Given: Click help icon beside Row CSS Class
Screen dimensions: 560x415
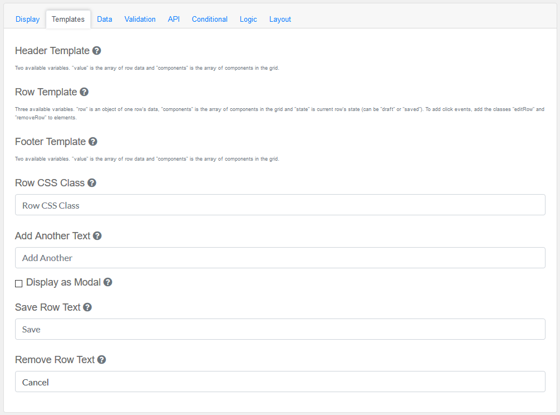Looking at the screenshot, I should coord(92,183).
